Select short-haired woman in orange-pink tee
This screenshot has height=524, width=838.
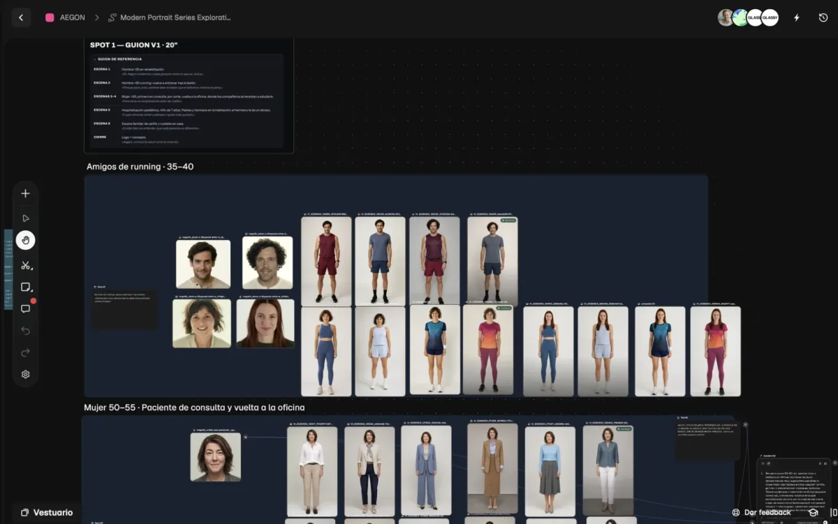click(487, 350)
